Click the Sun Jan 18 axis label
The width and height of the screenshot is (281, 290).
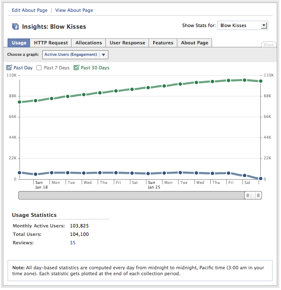coord(41,185)
